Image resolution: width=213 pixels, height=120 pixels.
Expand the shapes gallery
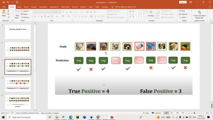[146, 17]
